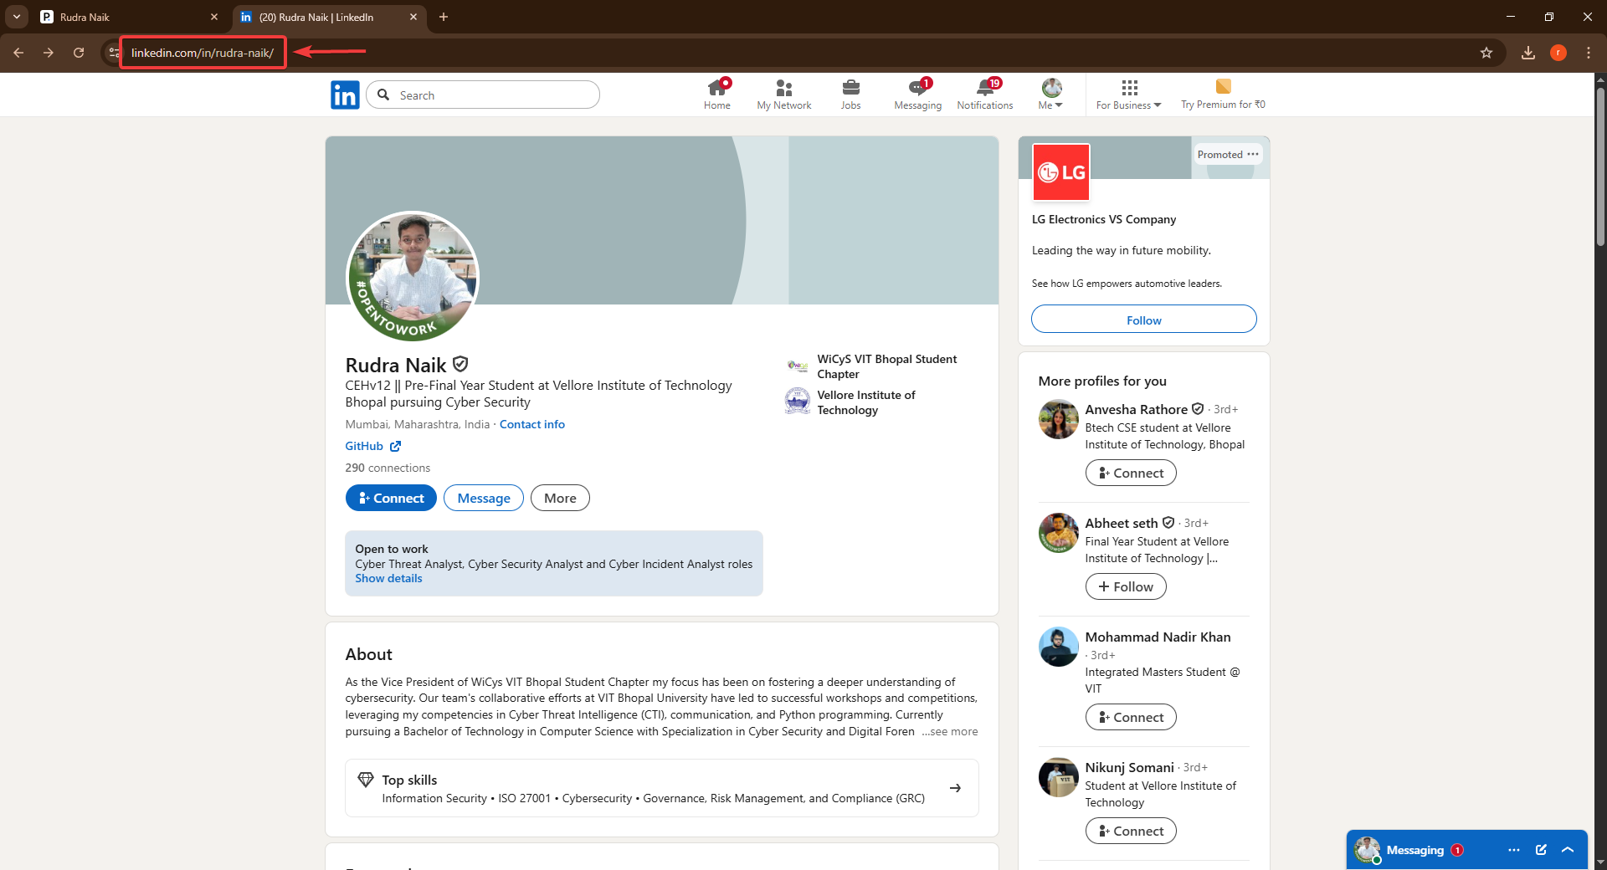Expand the Me profile menu

[x=1051, y=95]
